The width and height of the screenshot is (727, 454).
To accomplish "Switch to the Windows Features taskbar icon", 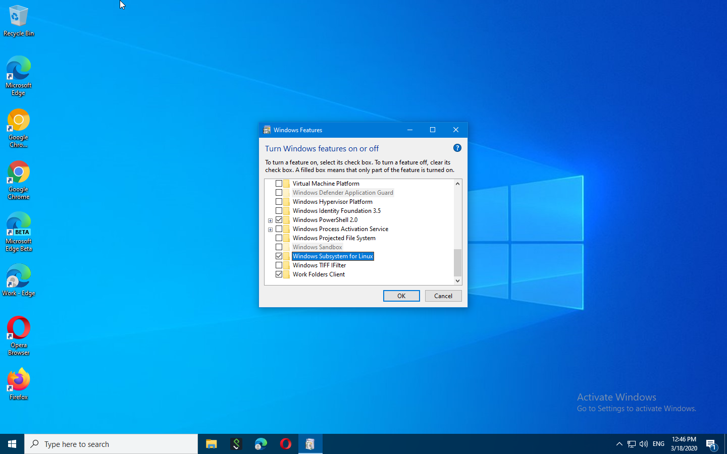I will 310,444.
